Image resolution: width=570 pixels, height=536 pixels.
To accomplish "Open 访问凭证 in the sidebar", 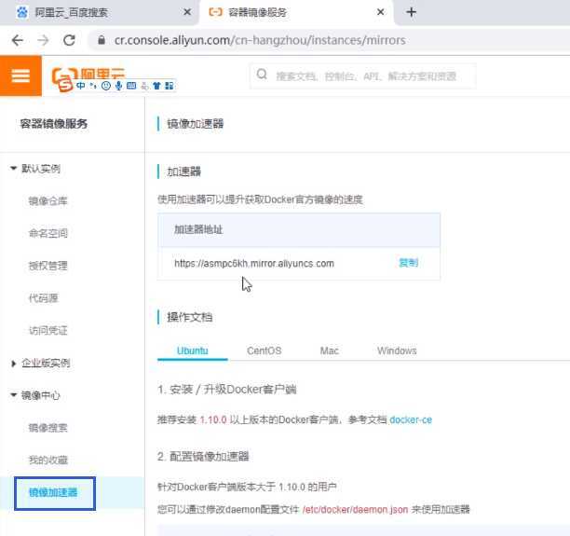I will [48, 330].
